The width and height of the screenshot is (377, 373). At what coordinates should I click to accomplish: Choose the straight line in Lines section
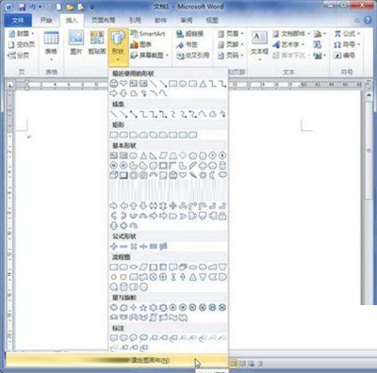(114, 114)
